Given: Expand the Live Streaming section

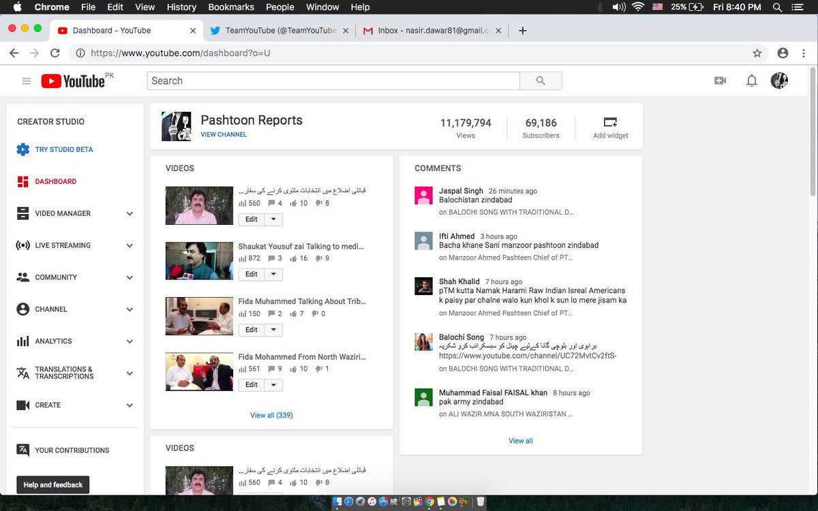Looking at the screenshot, I should [130, 246].
